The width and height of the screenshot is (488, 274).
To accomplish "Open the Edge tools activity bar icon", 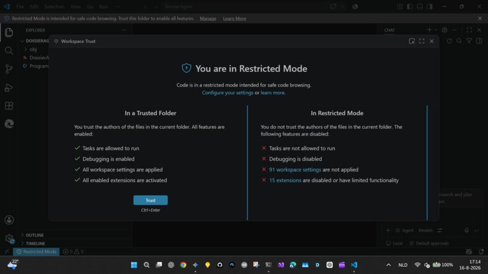I will coord(9,124).
